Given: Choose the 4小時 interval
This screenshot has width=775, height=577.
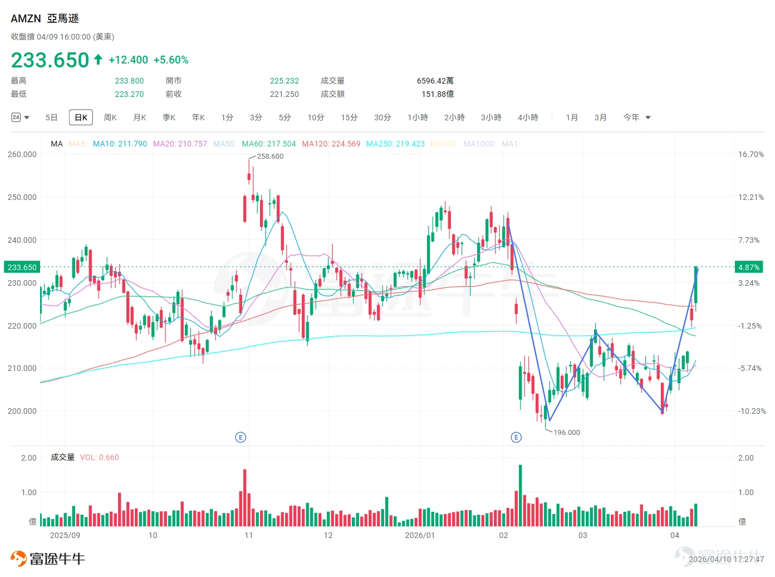Looking at the screenshot, I should (x=528, y=118).
